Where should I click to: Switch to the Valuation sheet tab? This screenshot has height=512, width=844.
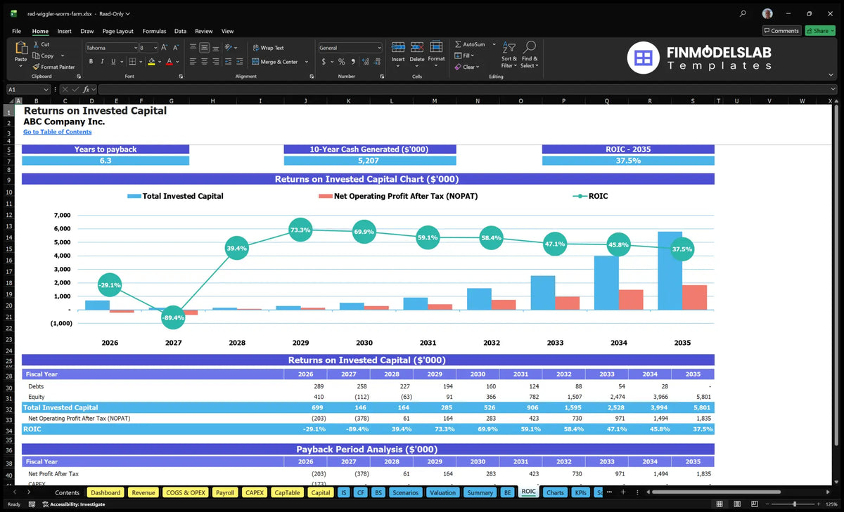click(442, 492)
